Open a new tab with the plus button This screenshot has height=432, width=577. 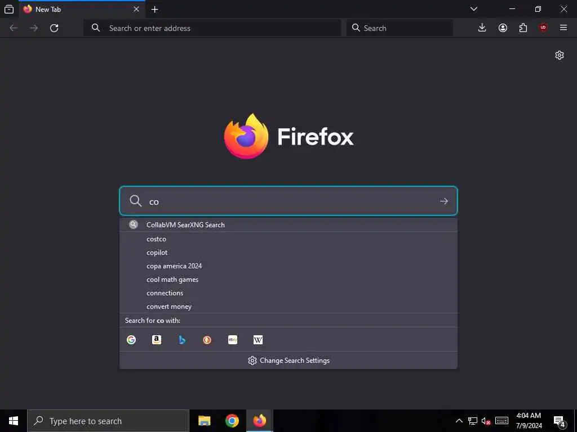(154, 10)
